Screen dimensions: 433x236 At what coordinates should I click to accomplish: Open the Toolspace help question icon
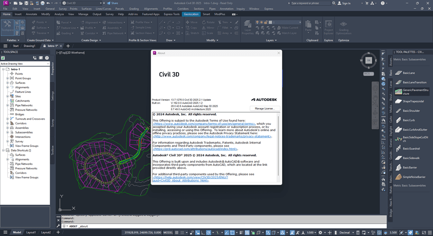pos(46,58)
